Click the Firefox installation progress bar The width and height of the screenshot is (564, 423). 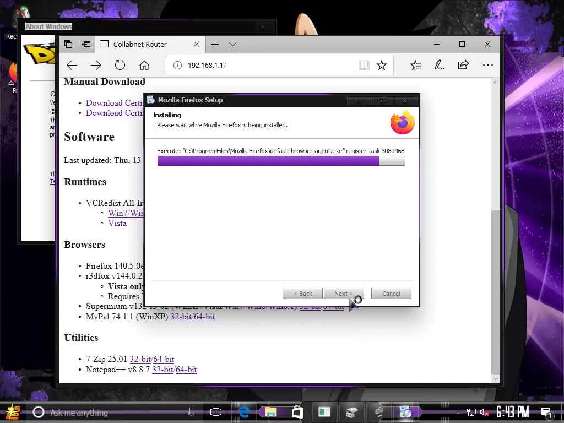tap(281, 161)
